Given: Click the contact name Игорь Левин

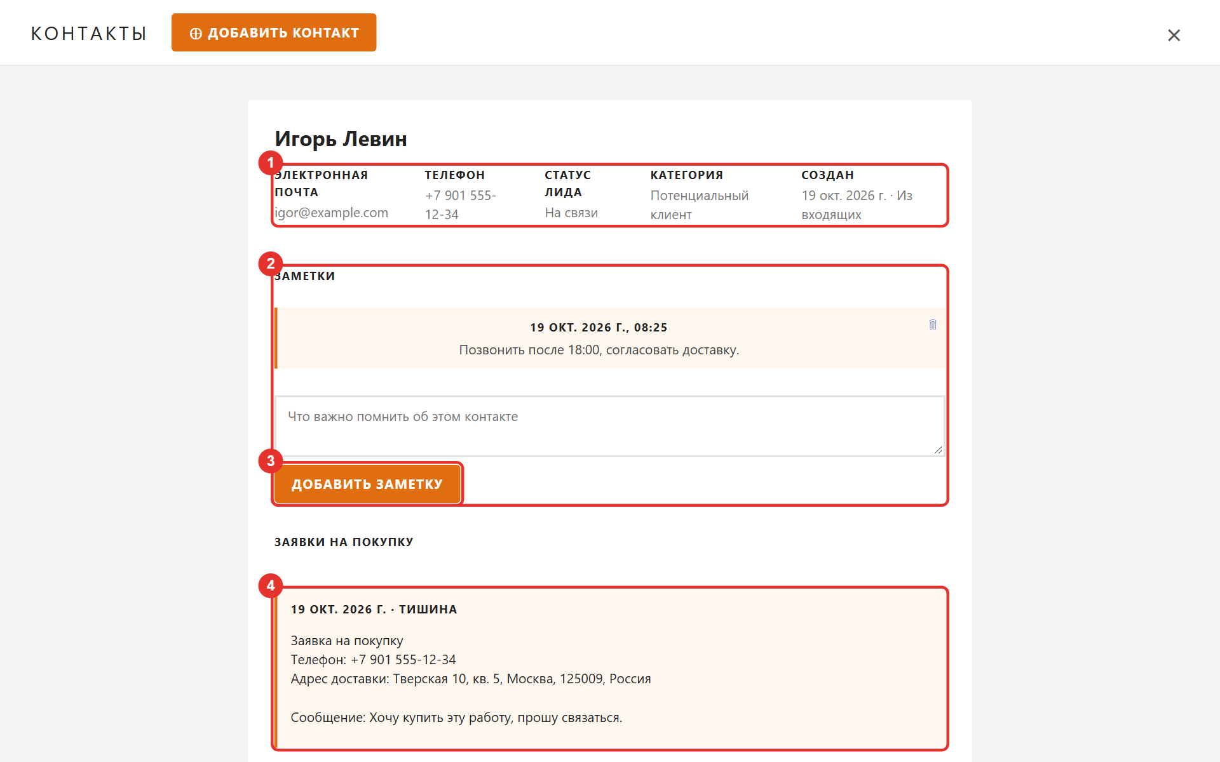Looking at the screenshot, I should (341, 138).
